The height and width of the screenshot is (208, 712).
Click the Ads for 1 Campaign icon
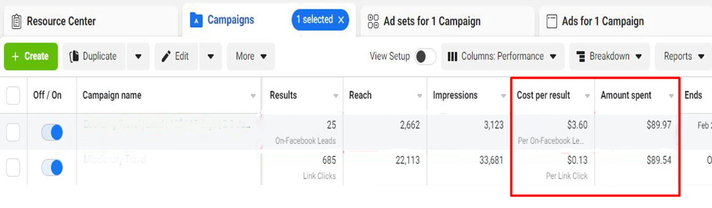[x=551, y=21]
